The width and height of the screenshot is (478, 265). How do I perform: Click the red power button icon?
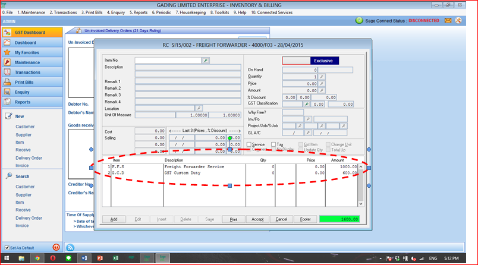[x=56, y=247]
